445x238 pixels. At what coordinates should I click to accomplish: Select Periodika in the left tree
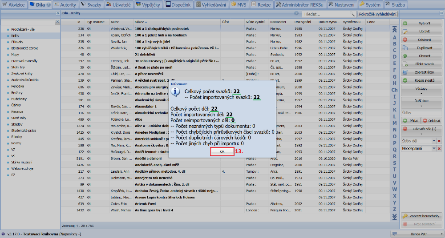tap(18, 86)
